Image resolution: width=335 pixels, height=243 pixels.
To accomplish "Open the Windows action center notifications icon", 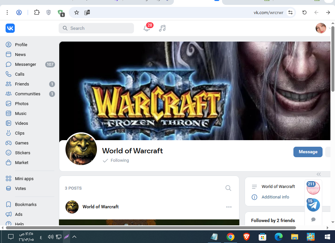I will tap(11, 237).
